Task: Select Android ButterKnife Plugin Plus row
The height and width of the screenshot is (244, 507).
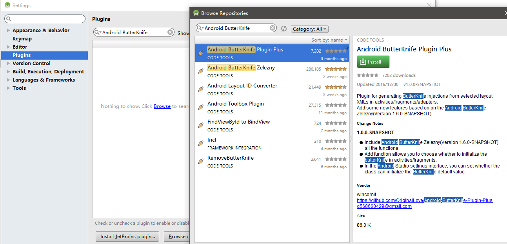Action: pyautogui.click(x=272, y=53)
